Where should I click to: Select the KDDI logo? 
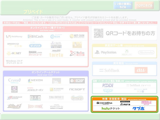(108, 85)
